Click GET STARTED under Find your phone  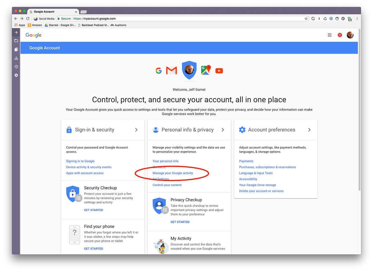93,249
